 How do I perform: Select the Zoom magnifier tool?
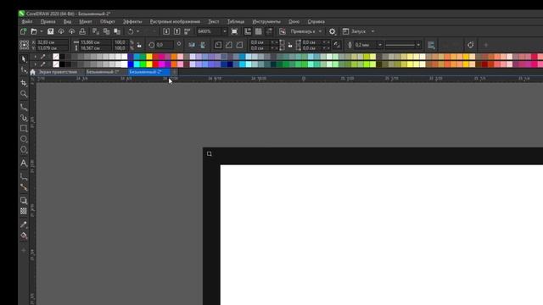pos(24,94)
